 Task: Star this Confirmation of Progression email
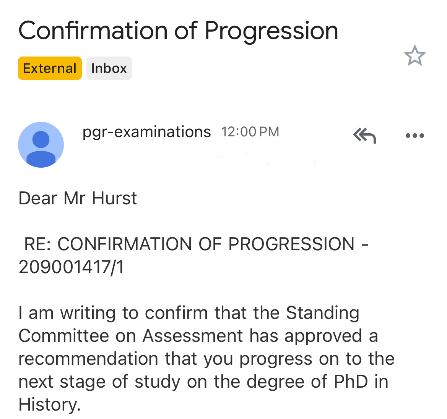pyautogui.click(x=414, y=56)
